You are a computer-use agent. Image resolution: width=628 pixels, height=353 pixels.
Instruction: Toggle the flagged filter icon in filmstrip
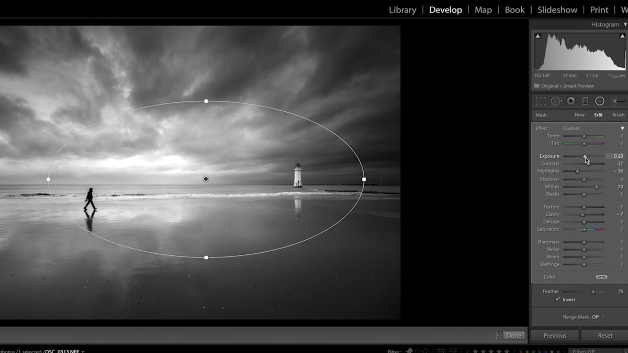410,351
